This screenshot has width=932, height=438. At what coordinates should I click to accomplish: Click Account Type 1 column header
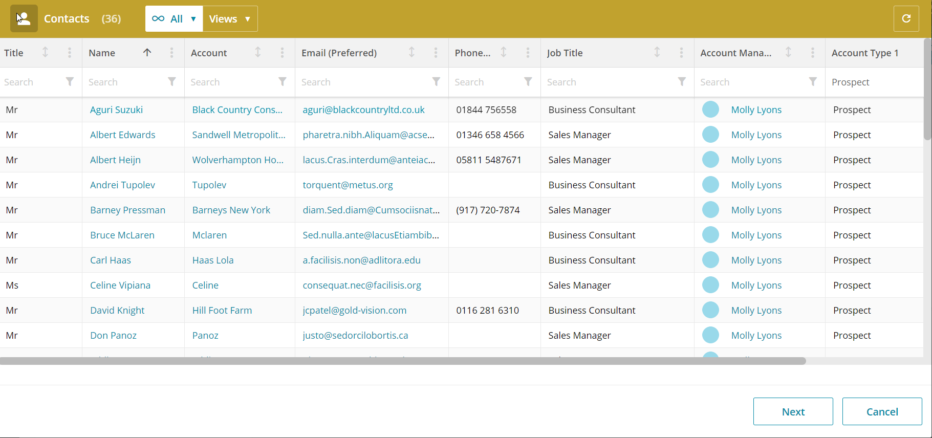point(864,53)
